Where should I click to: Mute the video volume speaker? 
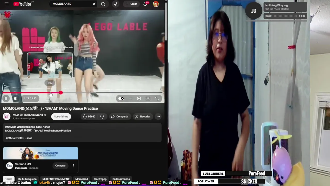15,98
